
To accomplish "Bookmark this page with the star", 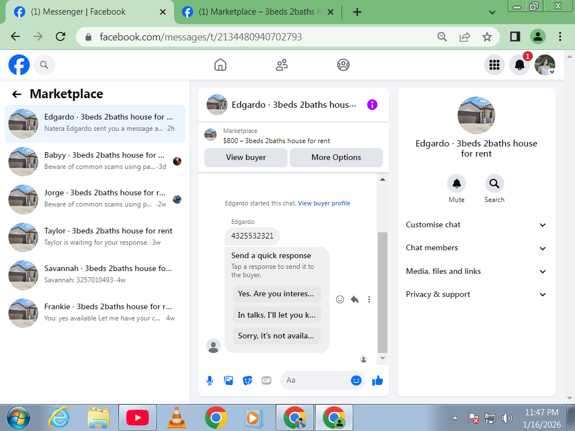I will point(487,36).
